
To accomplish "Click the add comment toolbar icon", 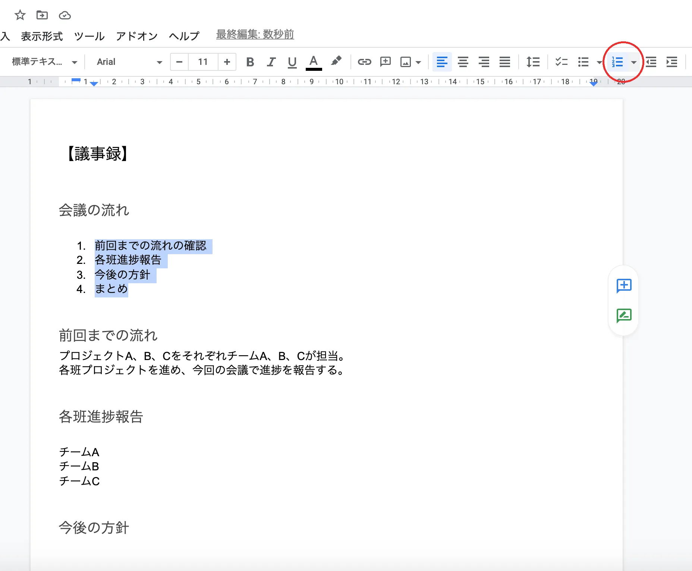I will [x=385, y=62].
